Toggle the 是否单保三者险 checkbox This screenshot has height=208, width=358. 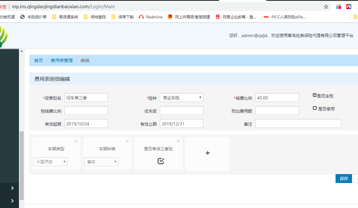(161, 161)
